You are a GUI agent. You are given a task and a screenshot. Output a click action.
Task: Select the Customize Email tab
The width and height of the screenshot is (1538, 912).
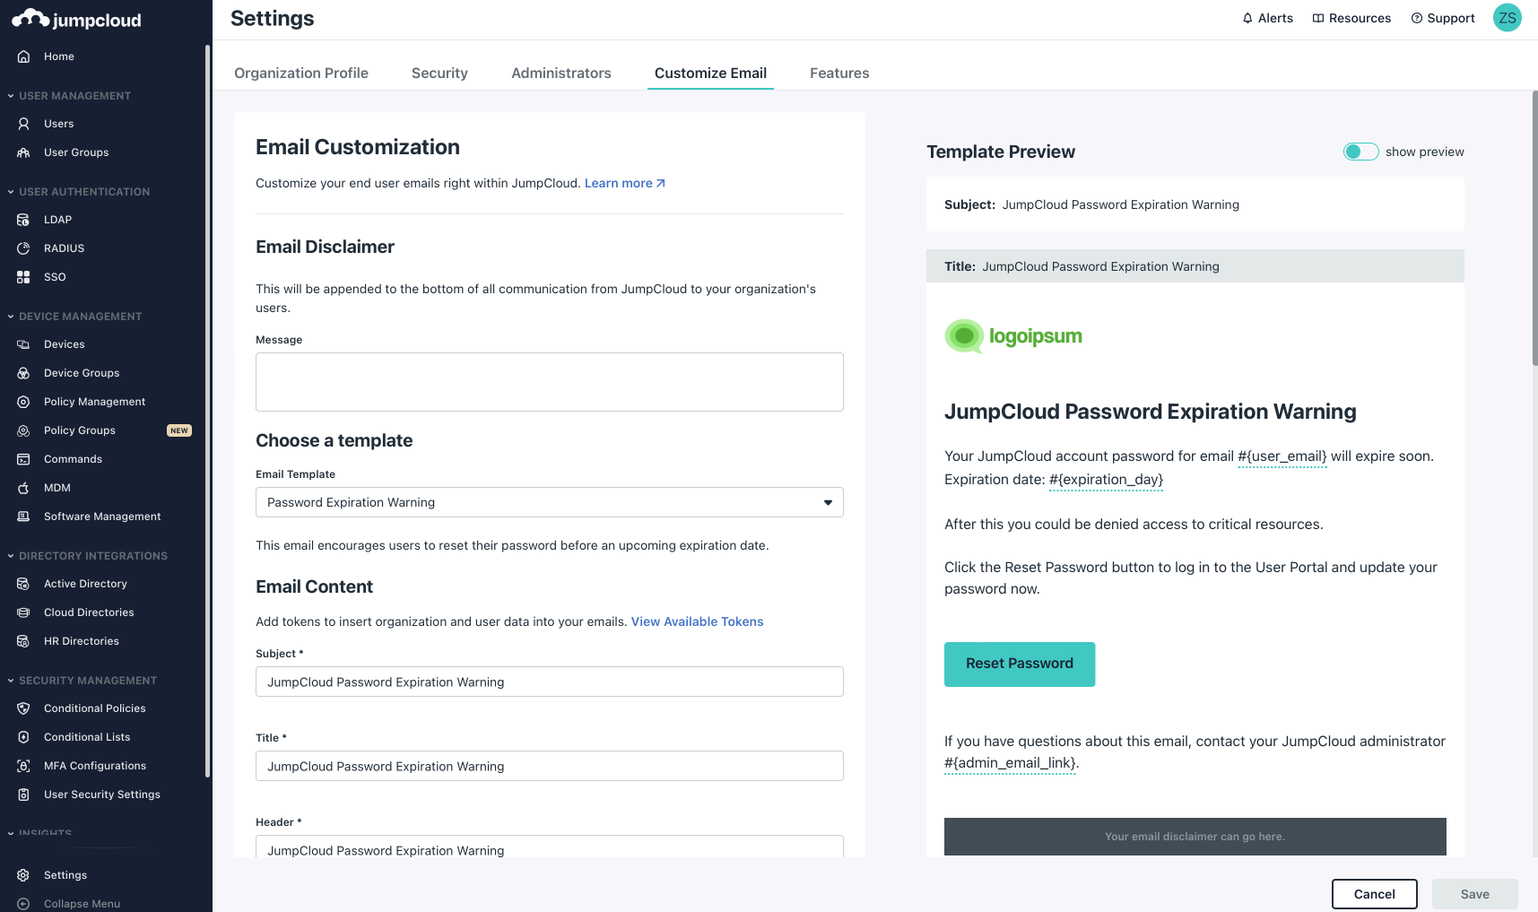coord(710,74)
